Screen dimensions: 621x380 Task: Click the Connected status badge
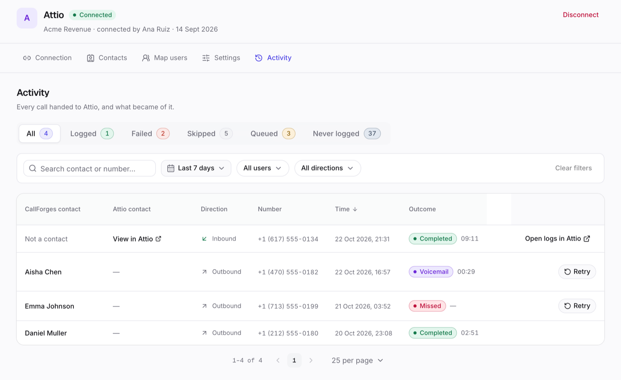tap(92, 15)
